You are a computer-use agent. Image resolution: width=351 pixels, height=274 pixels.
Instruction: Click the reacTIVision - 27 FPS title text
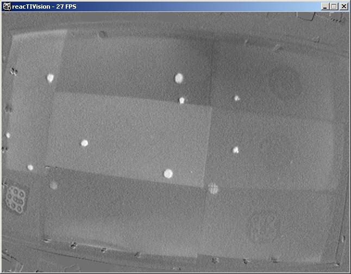pyautogui.click(x=44, y=7)
